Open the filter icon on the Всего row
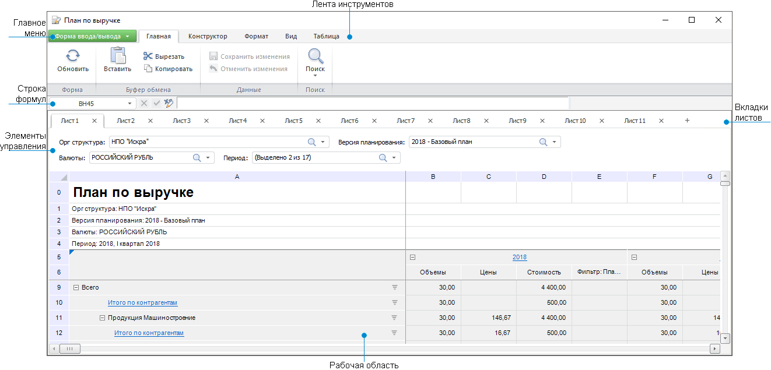Image resolution: width=771 pixels, height=370 pixels. 395,287
